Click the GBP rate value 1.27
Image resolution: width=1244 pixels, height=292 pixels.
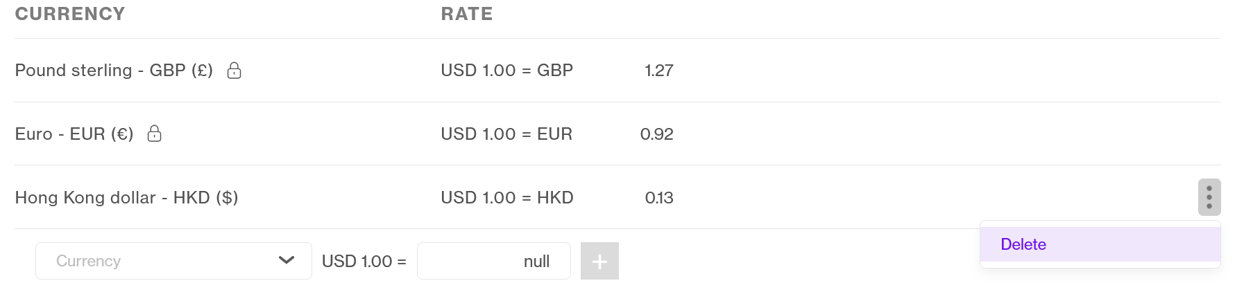click(659, 71)
